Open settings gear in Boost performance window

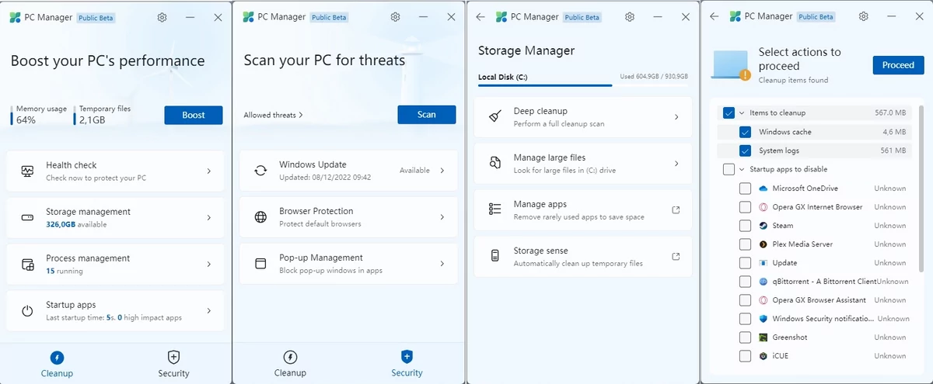tap(162, 17)
